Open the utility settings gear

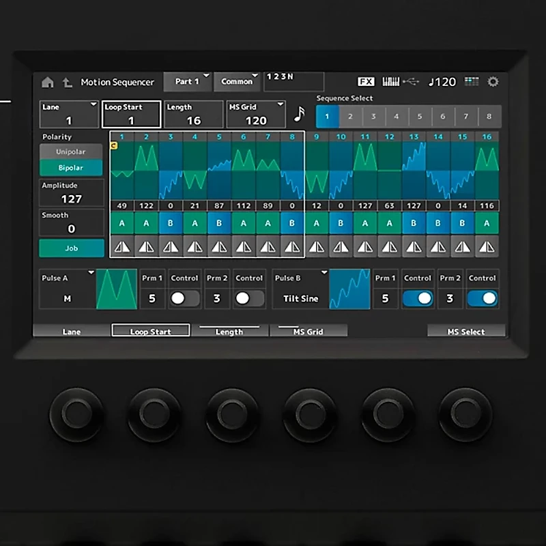coord(493,81)
